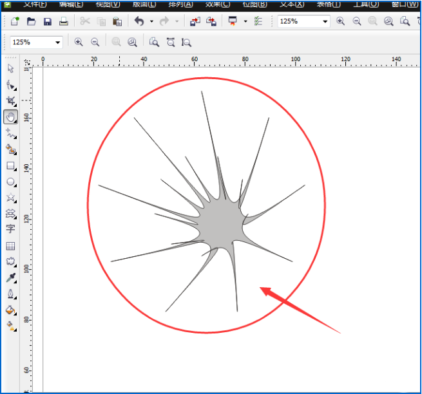Open the zoom level dropdown in standard toolbar

pyautogui.click(x=325, y=22)
